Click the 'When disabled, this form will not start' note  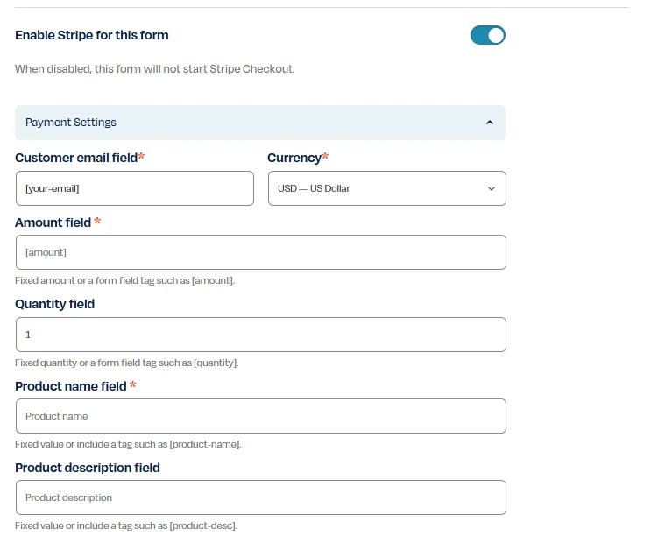pos(155,69)
